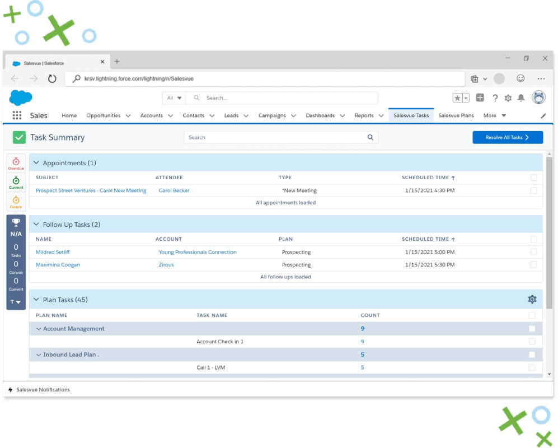
Task: Select the Future timer filter
Action: tap(16, 202)
